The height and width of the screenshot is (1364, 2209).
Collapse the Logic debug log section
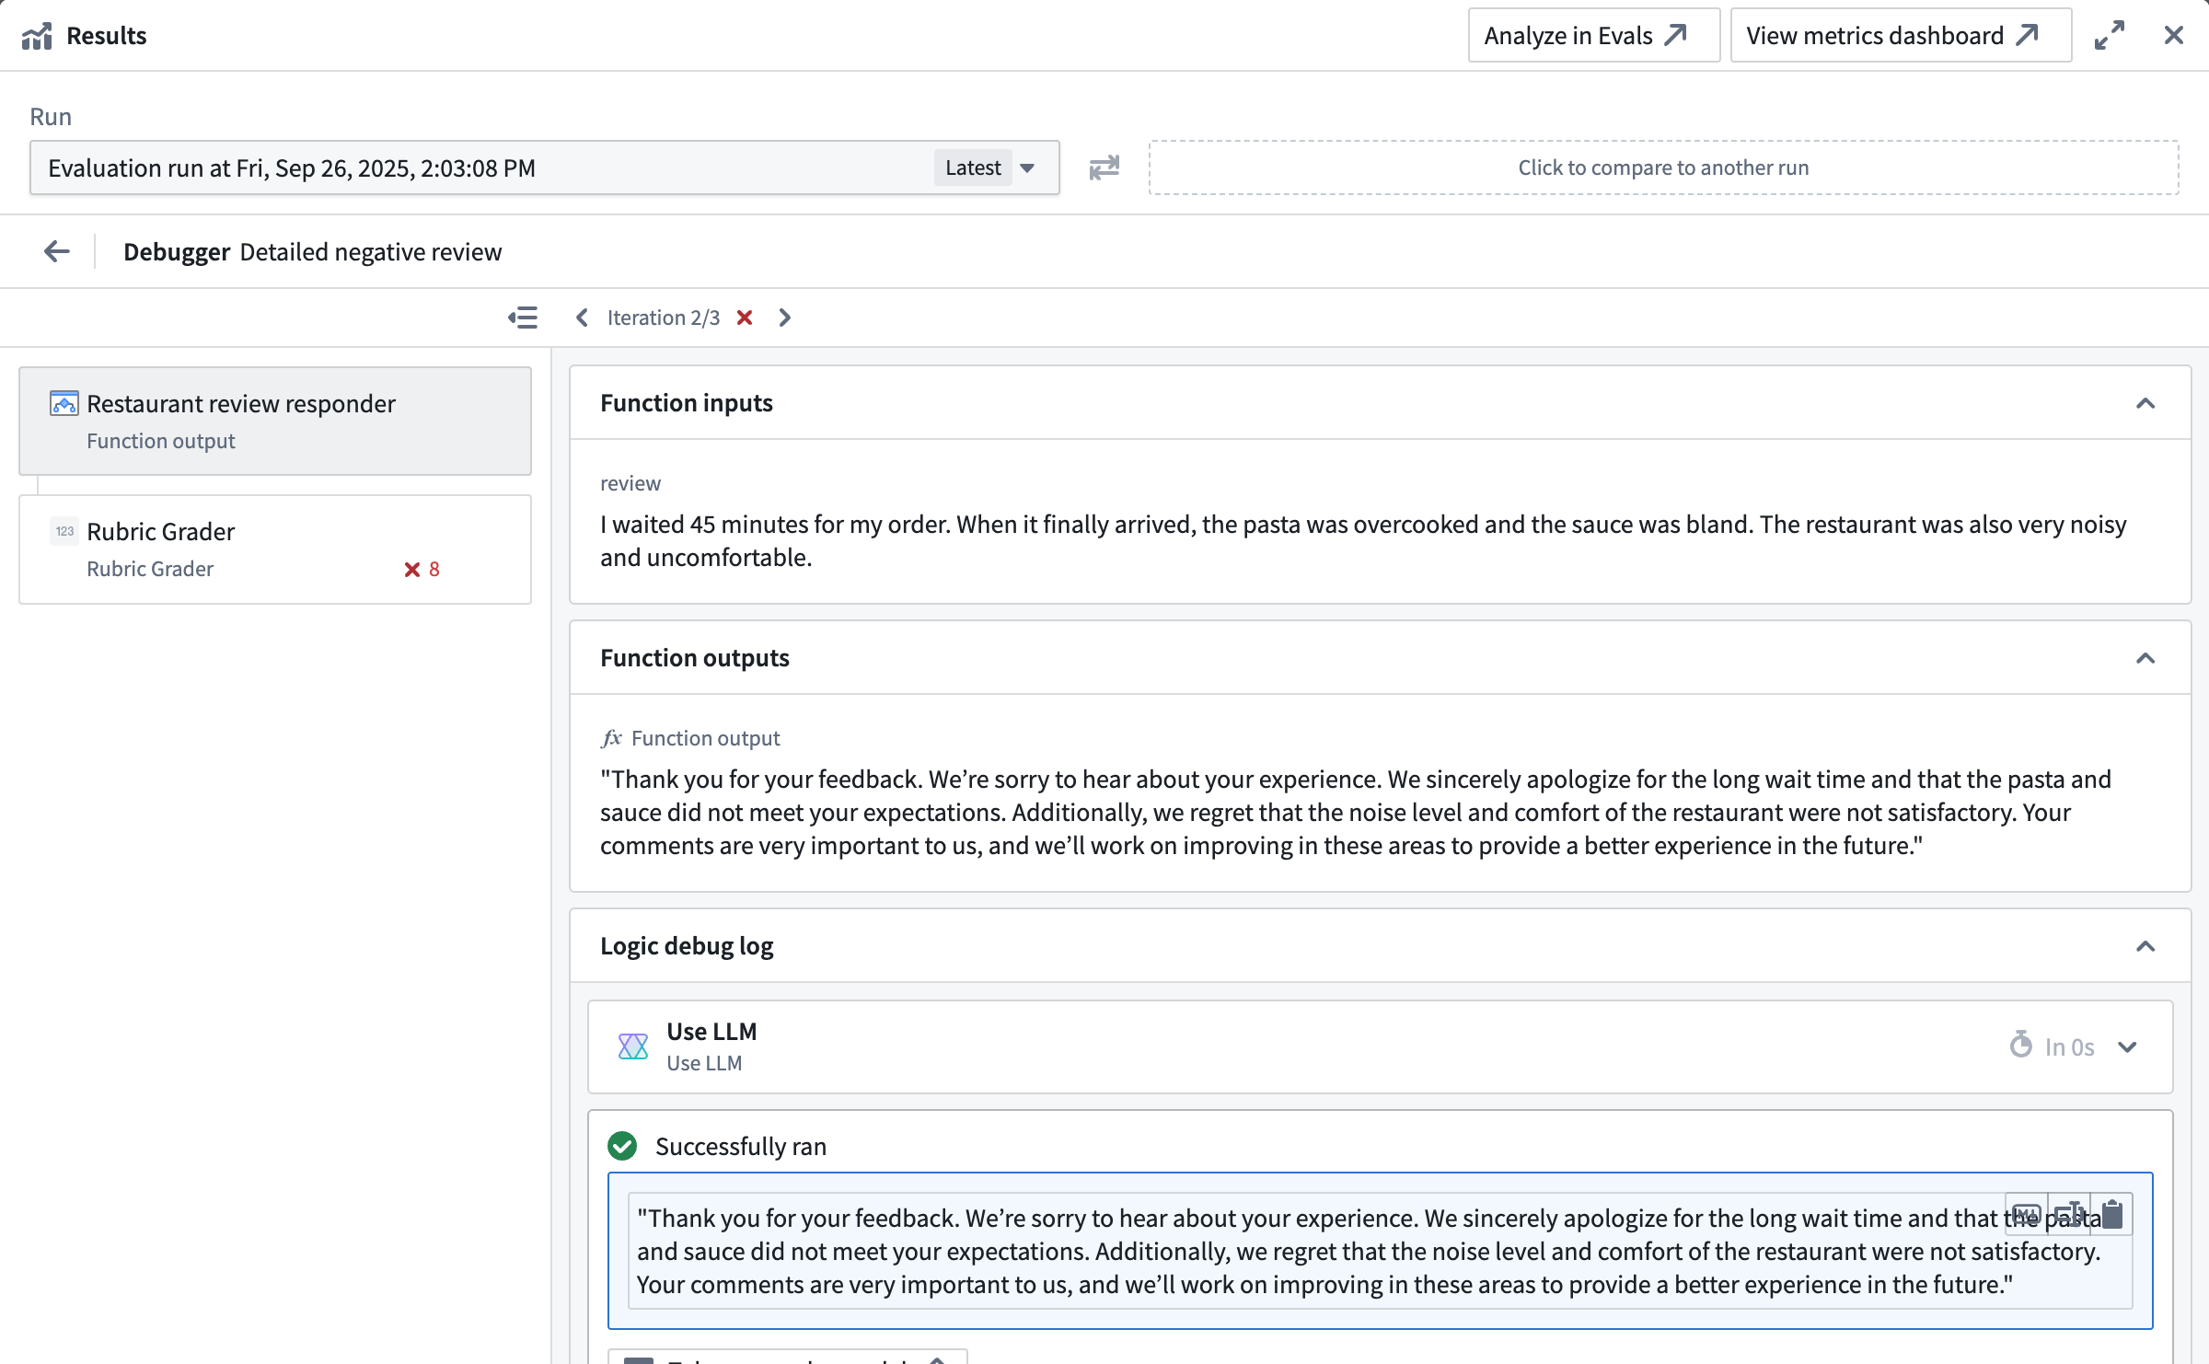pos(2146,945)
